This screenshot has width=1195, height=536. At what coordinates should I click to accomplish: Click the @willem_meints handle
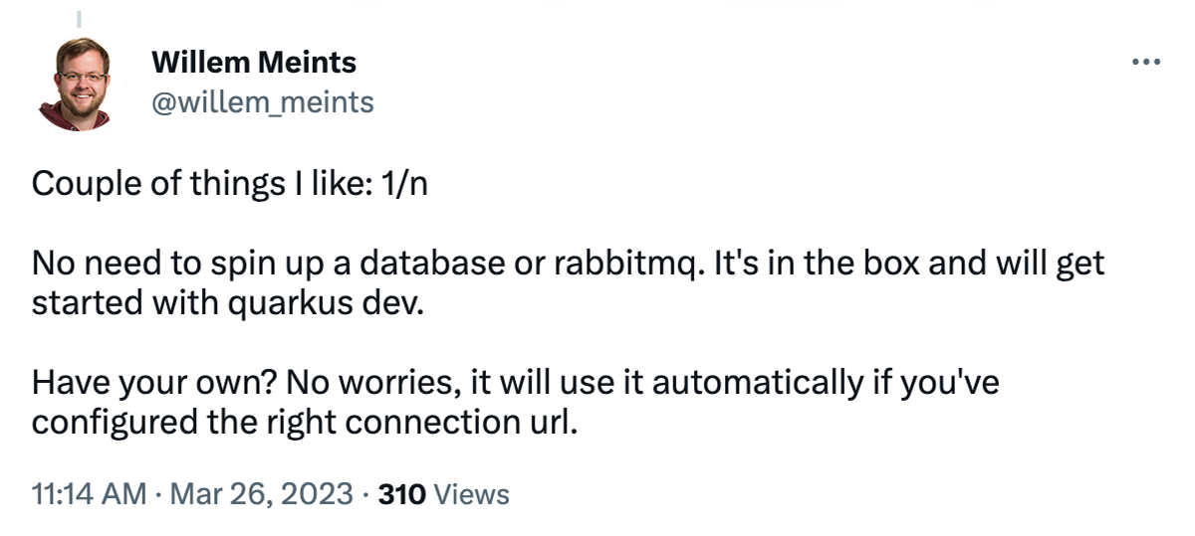(x=263, y=100)
